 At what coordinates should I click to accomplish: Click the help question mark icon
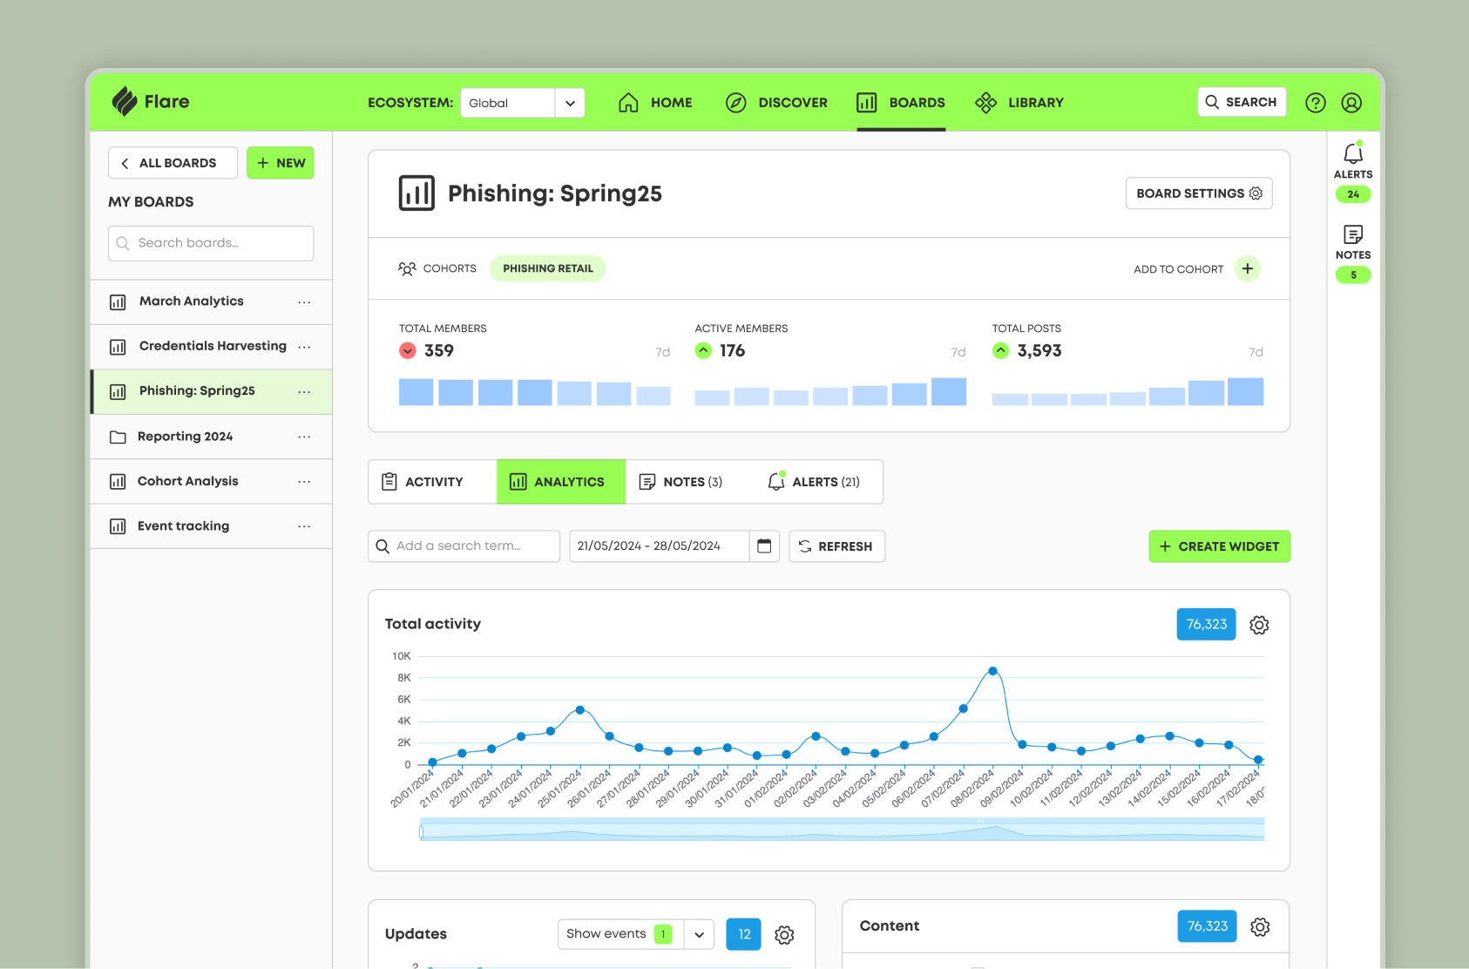[x=1315, y=103]
